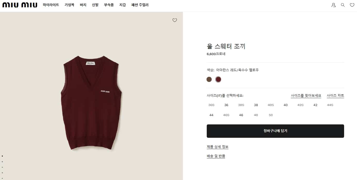Open wishlist heart icon in header

tap(352, 5)
